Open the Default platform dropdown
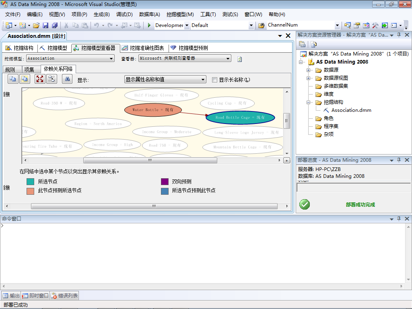Screen dimensions: 412x309 click(251, 25)
